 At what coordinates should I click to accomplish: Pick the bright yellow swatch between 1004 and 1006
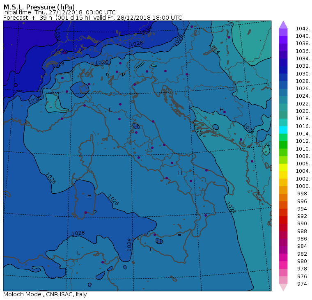point(283,167)
